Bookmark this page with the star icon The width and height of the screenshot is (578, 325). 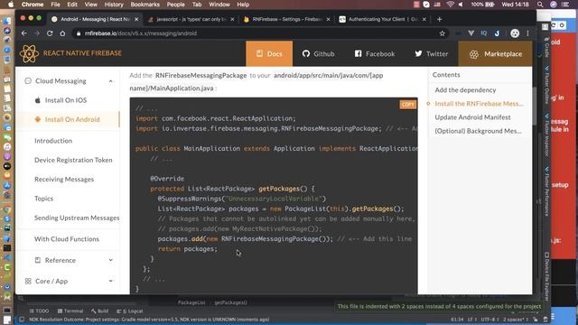click(442, 33)
